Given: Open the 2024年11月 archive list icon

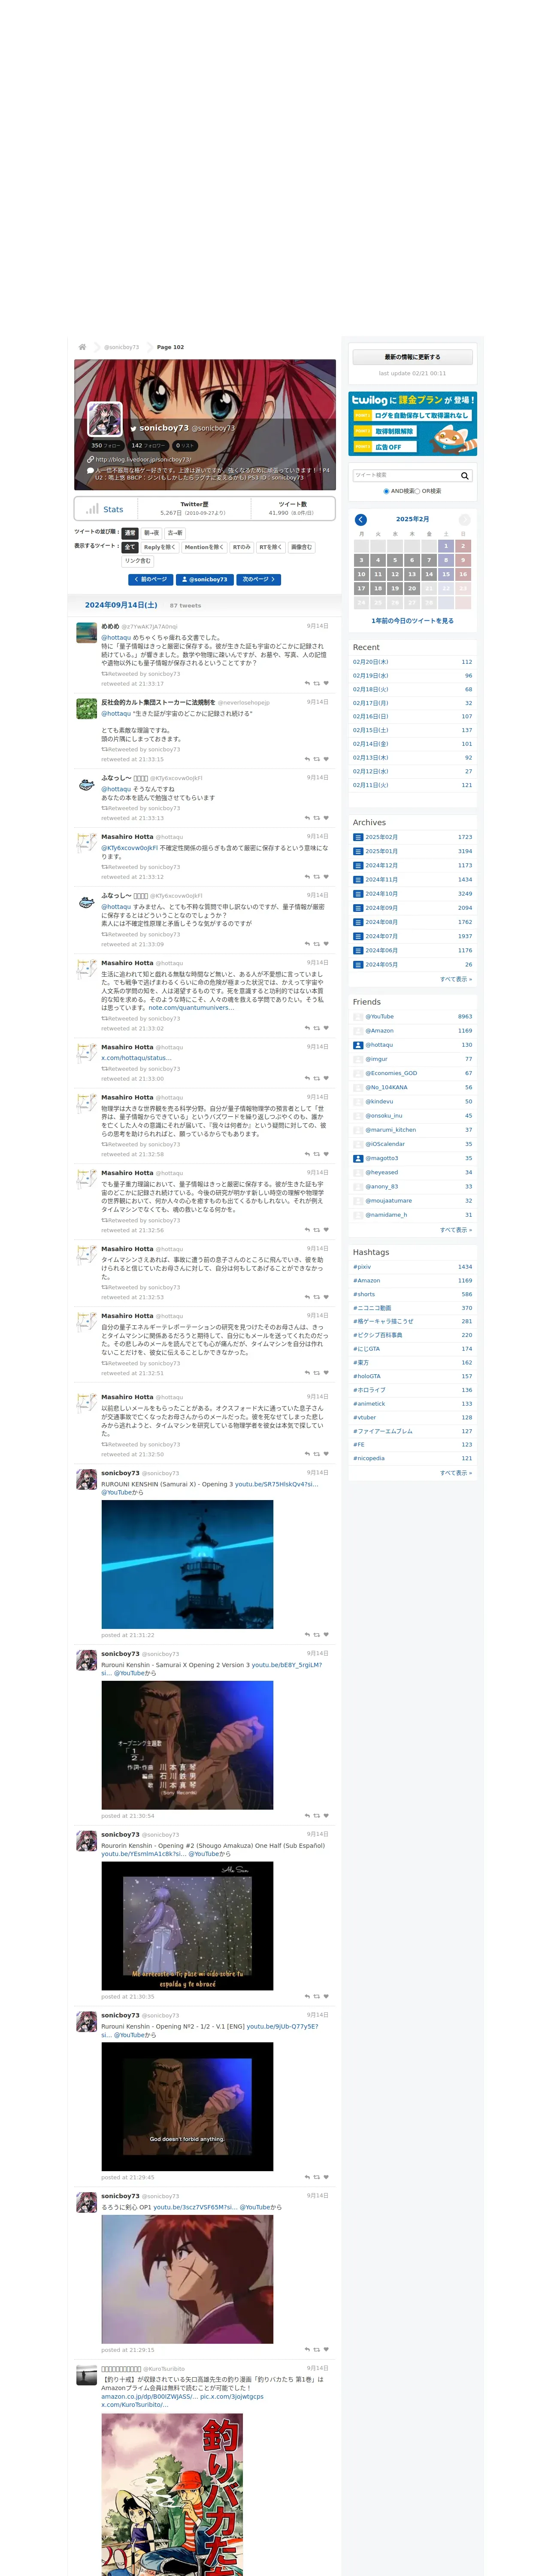Looking at the screenshot, I should coord(358,880).
